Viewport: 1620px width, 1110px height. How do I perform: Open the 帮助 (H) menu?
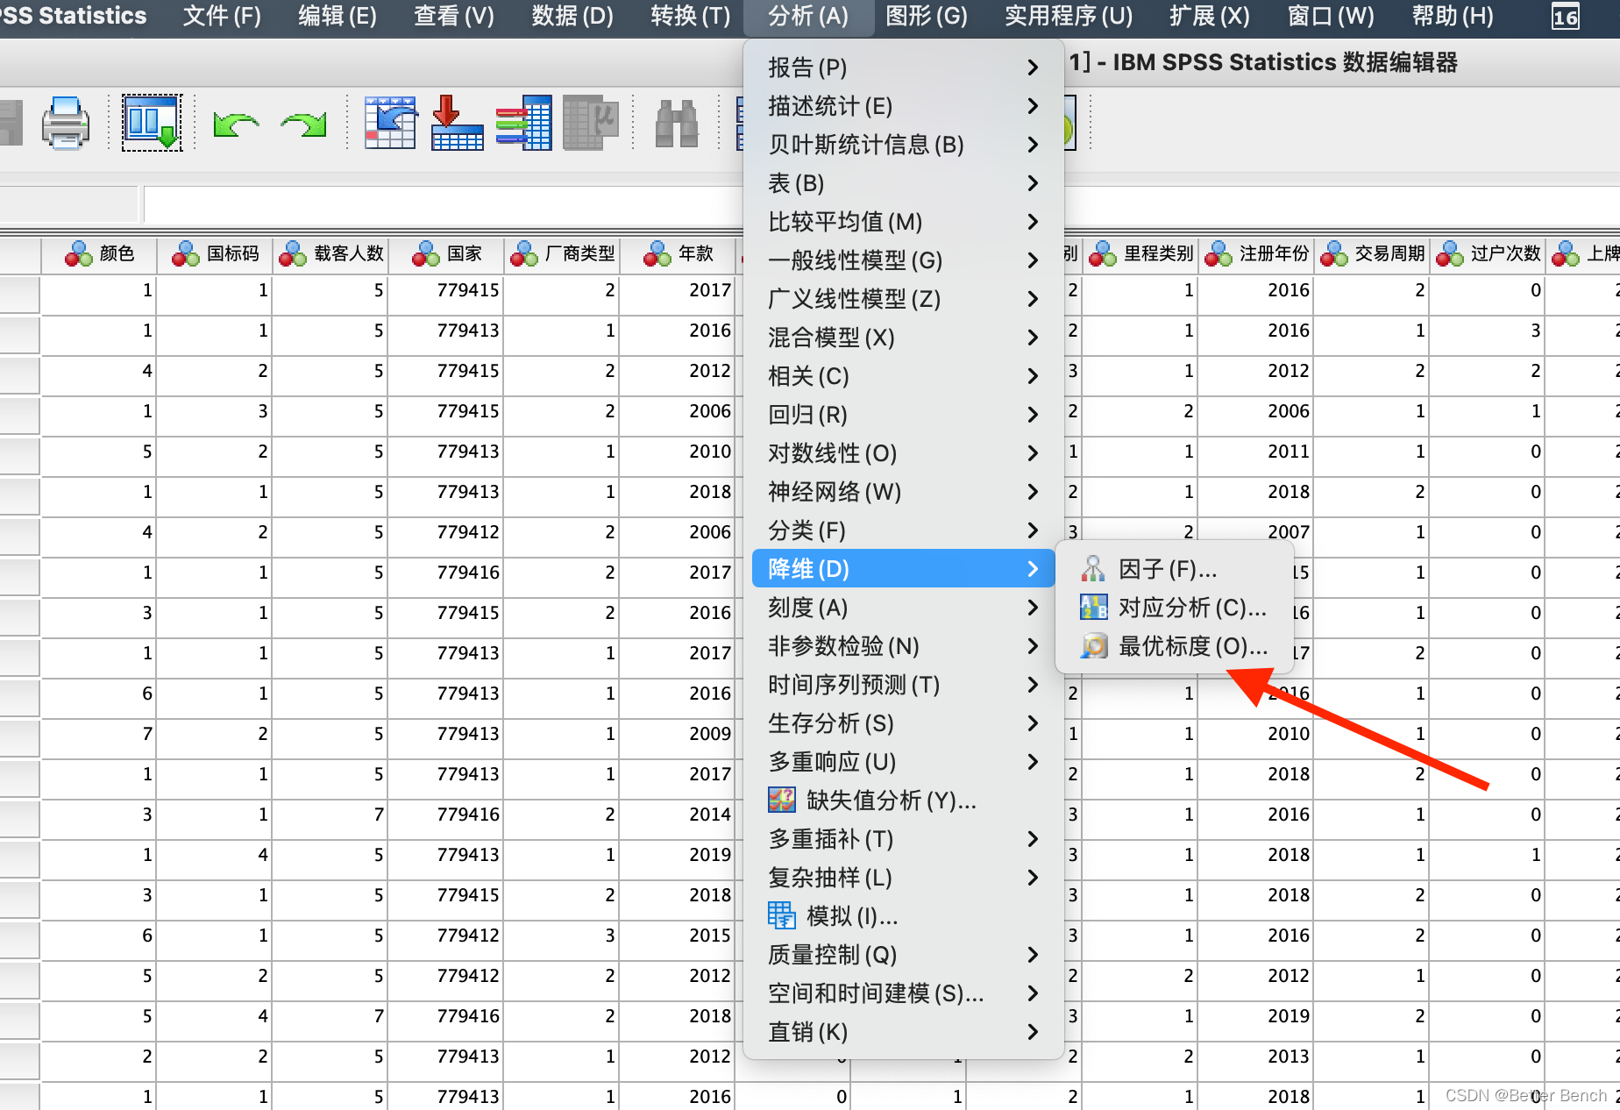pyautogui.click(x=1453, y=16)
